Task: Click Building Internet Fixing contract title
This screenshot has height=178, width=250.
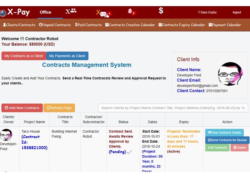Action: point(64,134)
